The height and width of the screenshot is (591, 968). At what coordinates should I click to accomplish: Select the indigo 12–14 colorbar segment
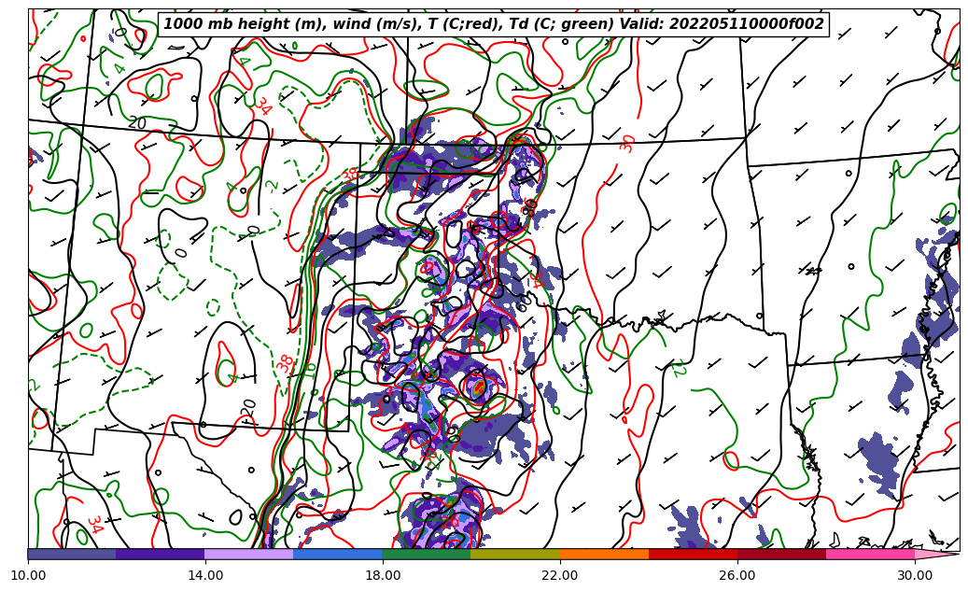coord(160,554)
